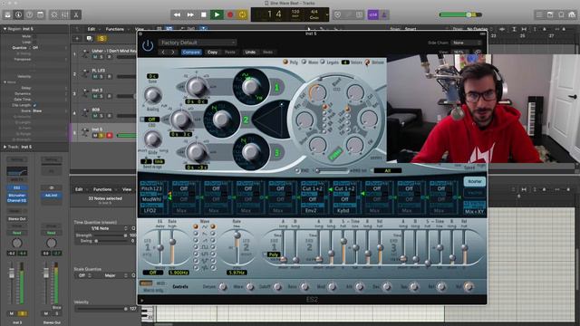Go to next ES2 preset
The height and width of the screenshot is (326, 580).
173,53
